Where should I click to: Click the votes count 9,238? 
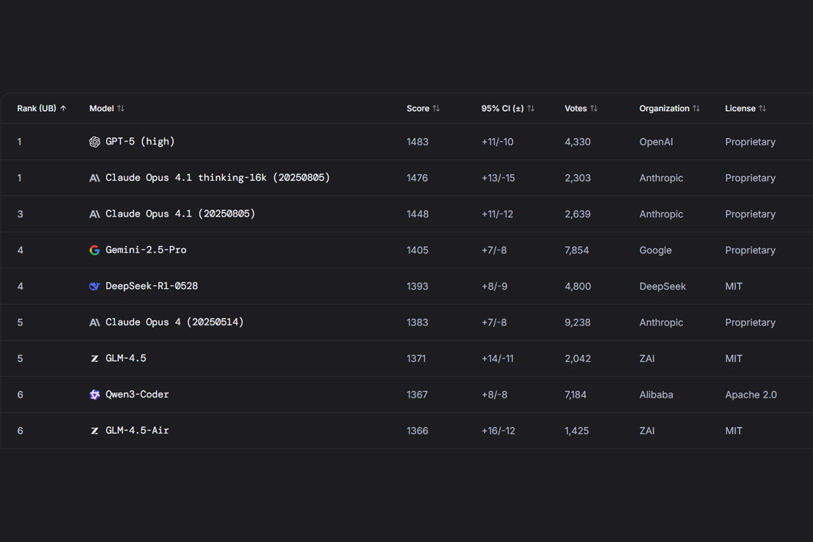578,322
